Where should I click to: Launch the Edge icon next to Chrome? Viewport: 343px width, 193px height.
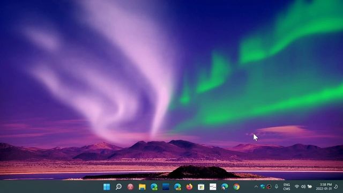coord(225,187)
